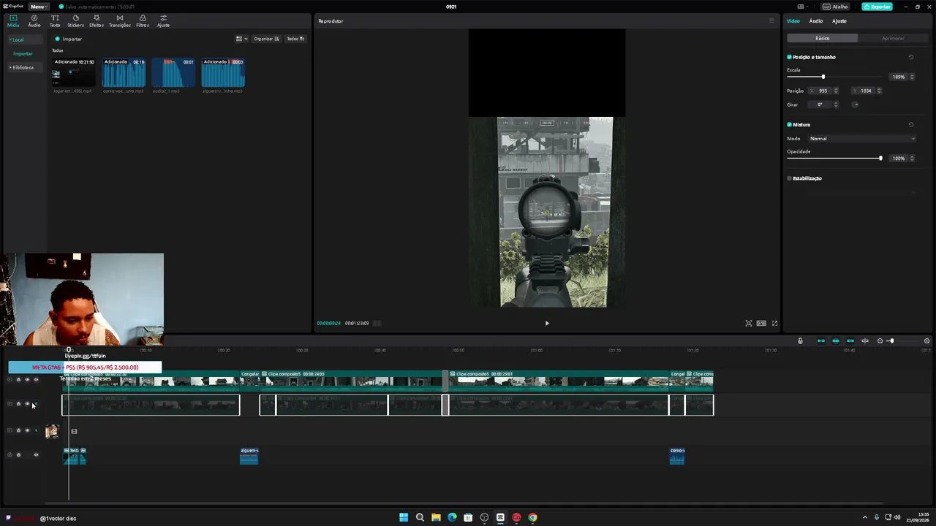Open the Filtros panel
This screenshot has width=936, height=526.
143,21
